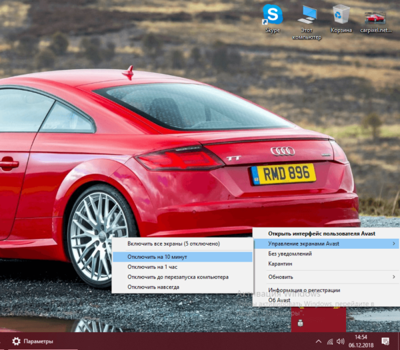Viewport: 400px width, 350px height.
Task: Open the network Wi-Fi tray icon
Action: pyautogui.click(x=330, y=341)
